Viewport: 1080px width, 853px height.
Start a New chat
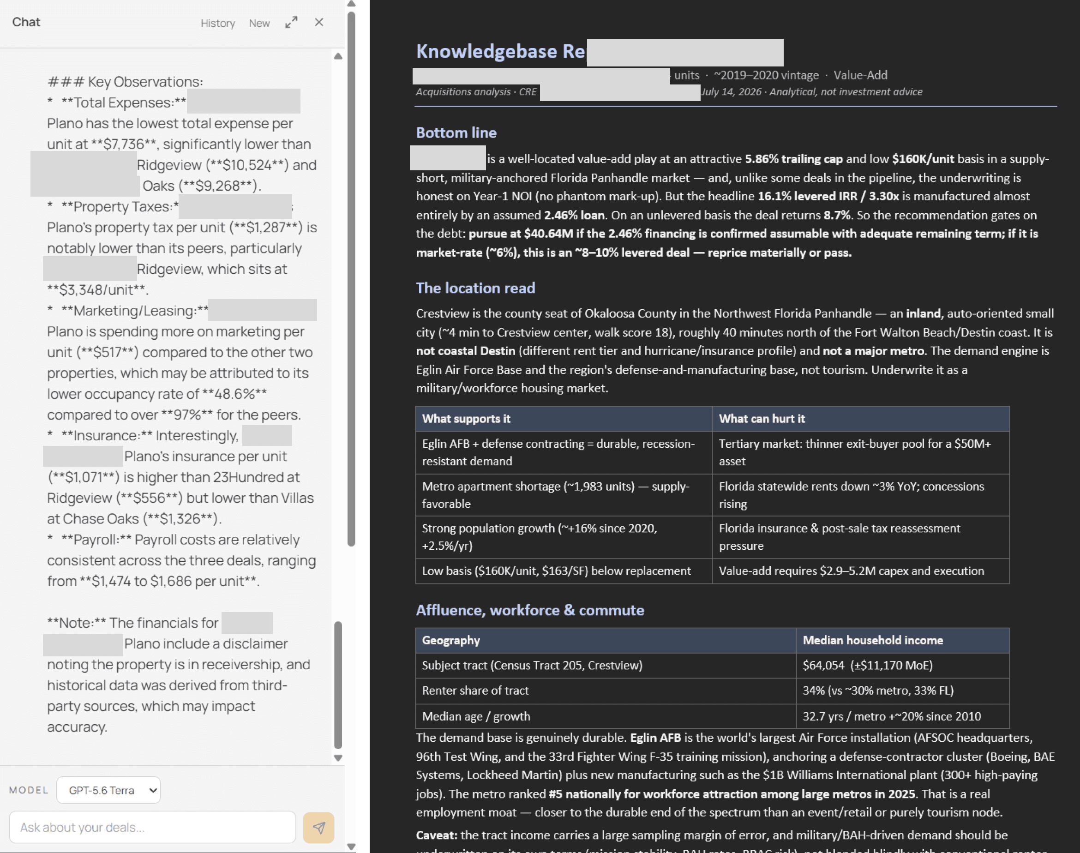coord(259,23)
